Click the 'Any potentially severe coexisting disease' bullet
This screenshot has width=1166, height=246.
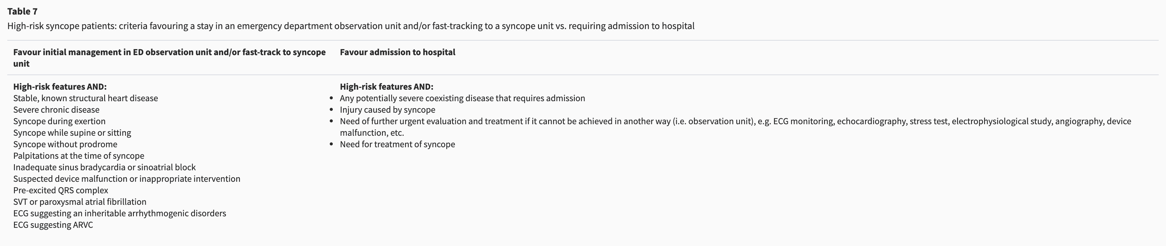[462, 98]
